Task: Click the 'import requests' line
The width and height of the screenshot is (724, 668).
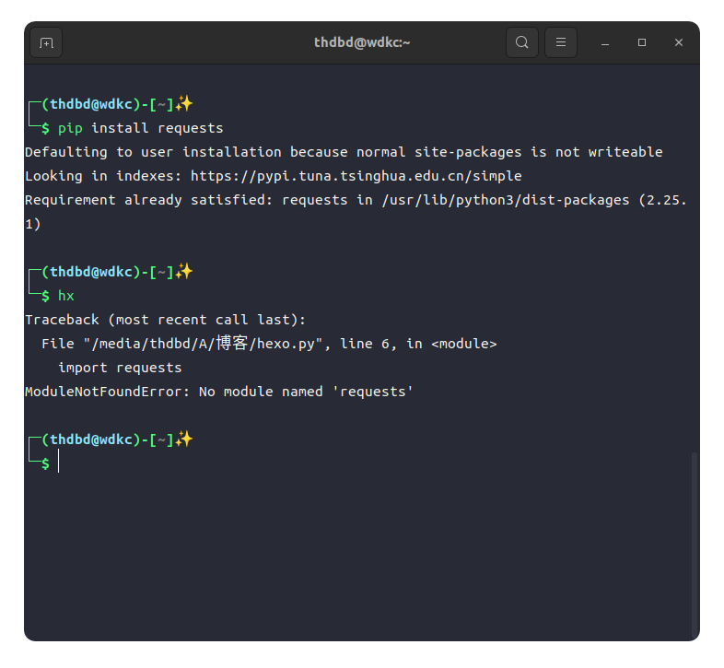Action: [120, 368]
